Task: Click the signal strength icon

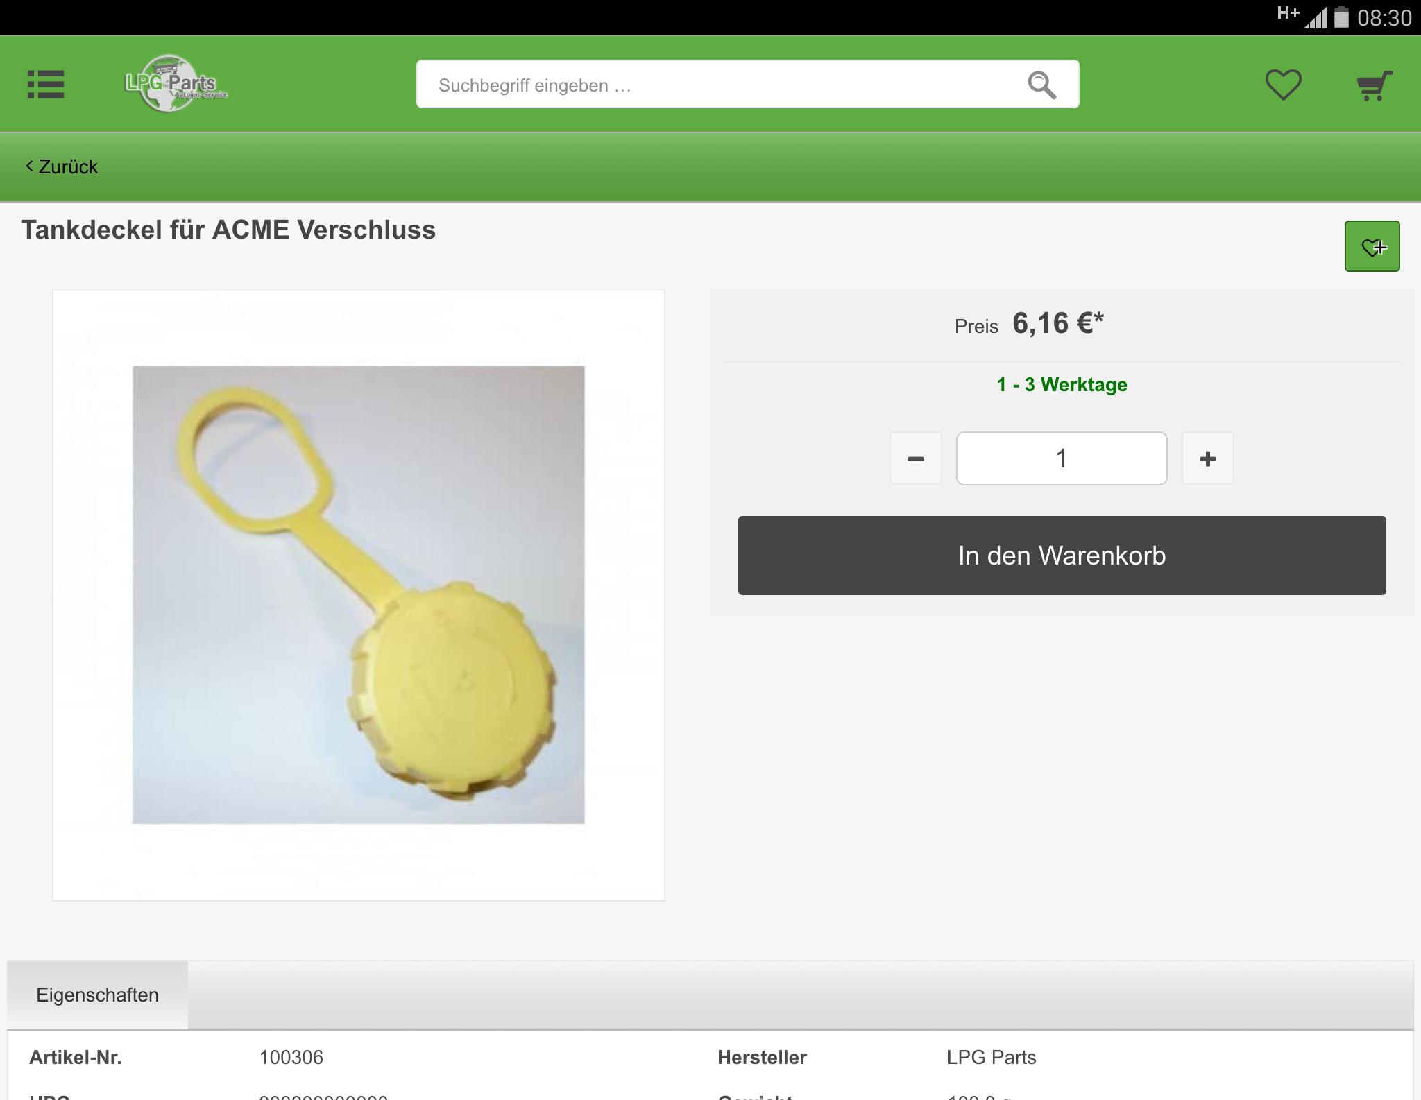Action: coord(1315,18)
